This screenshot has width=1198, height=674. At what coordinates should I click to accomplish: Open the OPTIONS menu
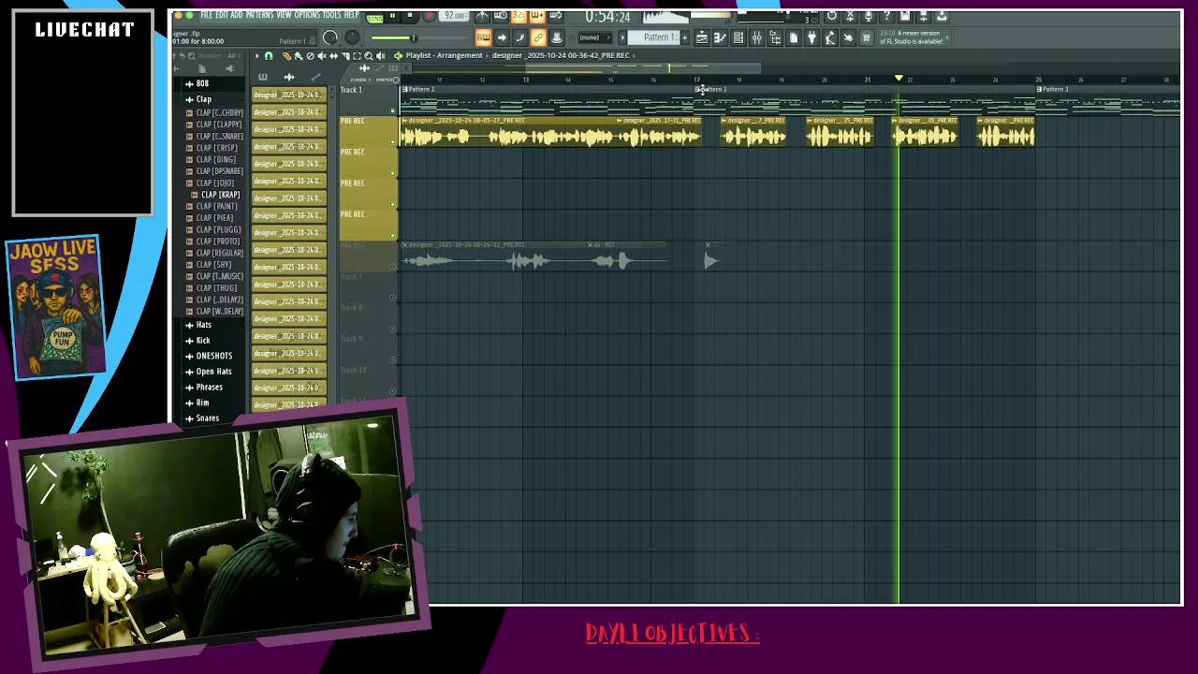(307, 16)
